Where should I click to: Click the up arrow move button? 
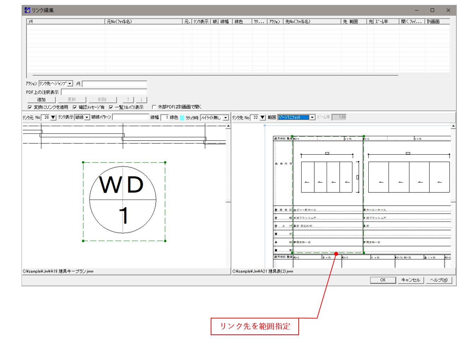coord(128,100)
